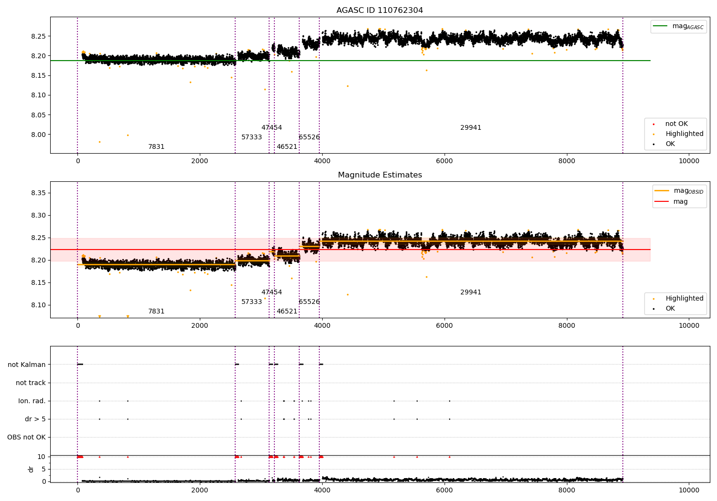Screen dimensions: 717x501
Task: Select the mag OBSID legend entry
Action: pyautogui.click(x=679, y=191)
